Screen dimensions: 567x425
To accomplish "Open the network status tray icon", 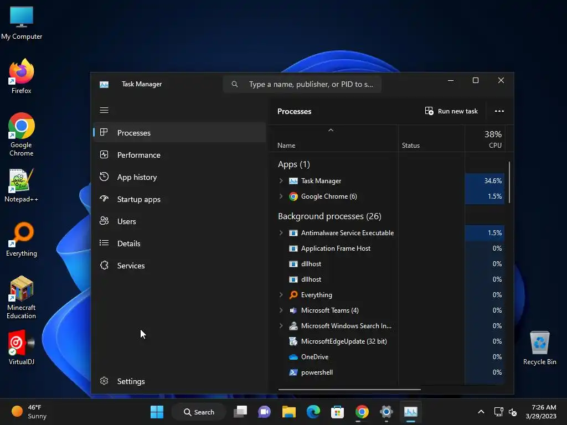I will tap(498, 412).
